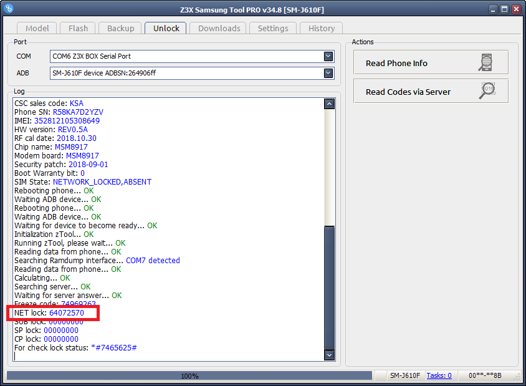Click the COM7 detected text
This screenshot has width=526, height=386.
click(x=153, y=261)
